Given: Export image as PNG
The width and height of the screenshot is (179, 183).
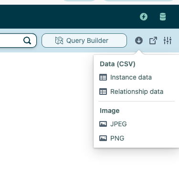Looking at the screenshot, I should (112, 138).
